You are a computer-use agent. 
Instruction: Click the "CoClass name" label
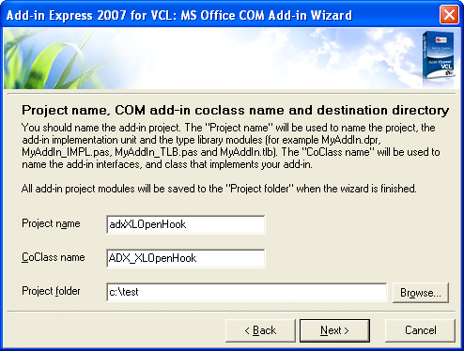[x=54, y=257]
